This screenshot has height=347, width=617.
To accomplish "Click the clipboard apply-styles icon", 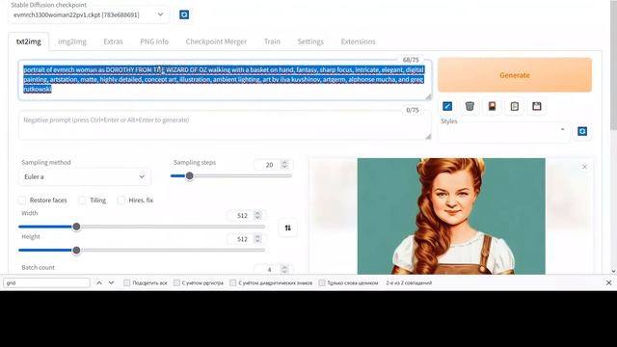I will point(514,106).
